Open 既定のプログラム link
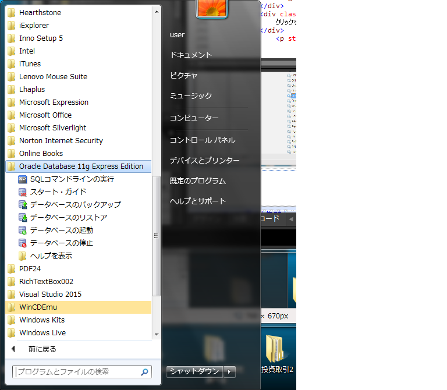Screen dimensions: 447x390 [198, 181]
